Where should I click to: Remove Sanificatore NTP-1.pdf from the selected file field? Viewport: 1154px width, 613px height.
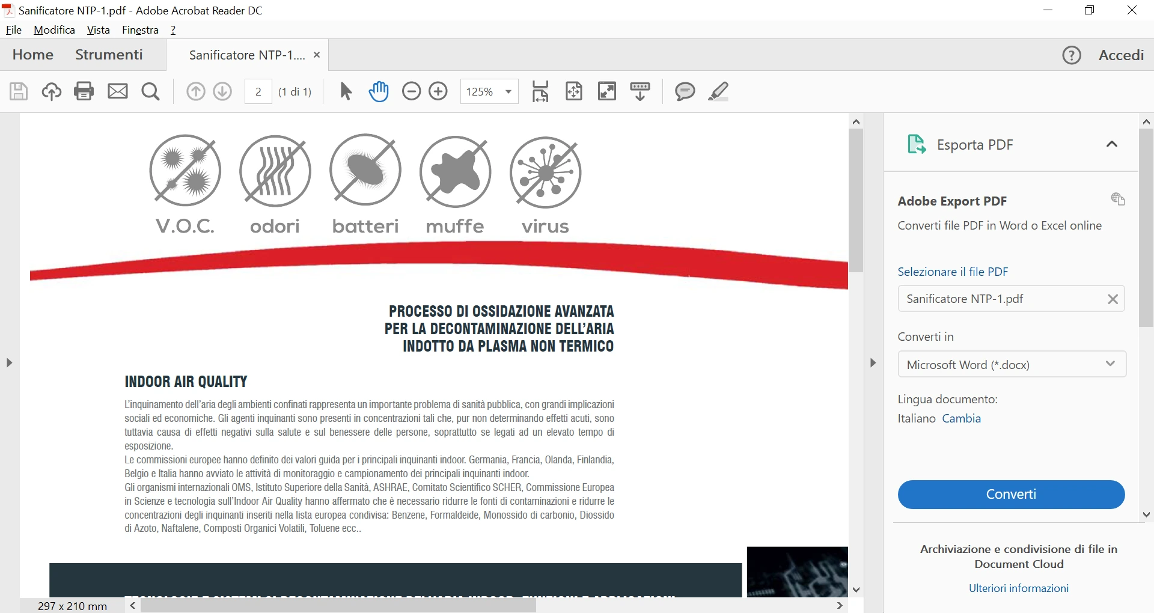click(1113, 299)
